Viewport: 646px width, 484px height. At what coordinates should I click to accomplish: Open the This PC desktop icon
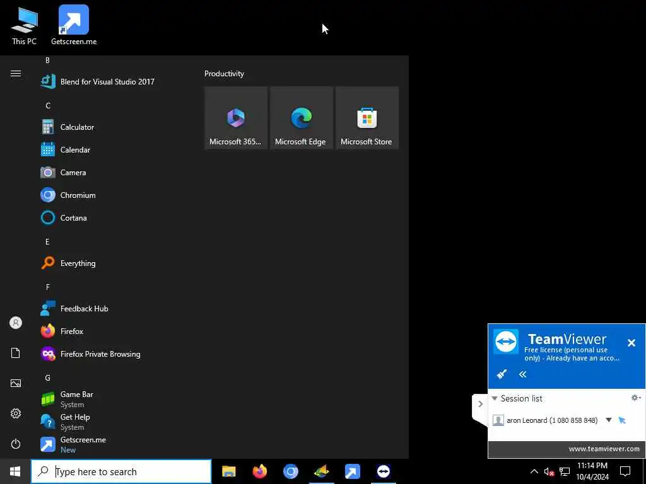click(24, 25)
